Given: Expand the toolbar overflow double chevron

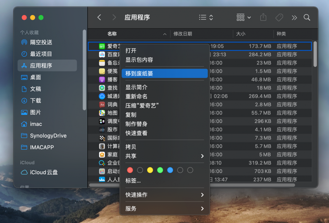Looking at the screenshot, I should tap(294, 18).
